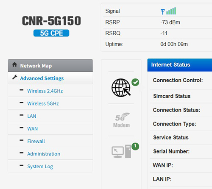The height and width of the screenshot is (189, 212).
Task: Click the Internet Status panel header
Action: point(180,65)
